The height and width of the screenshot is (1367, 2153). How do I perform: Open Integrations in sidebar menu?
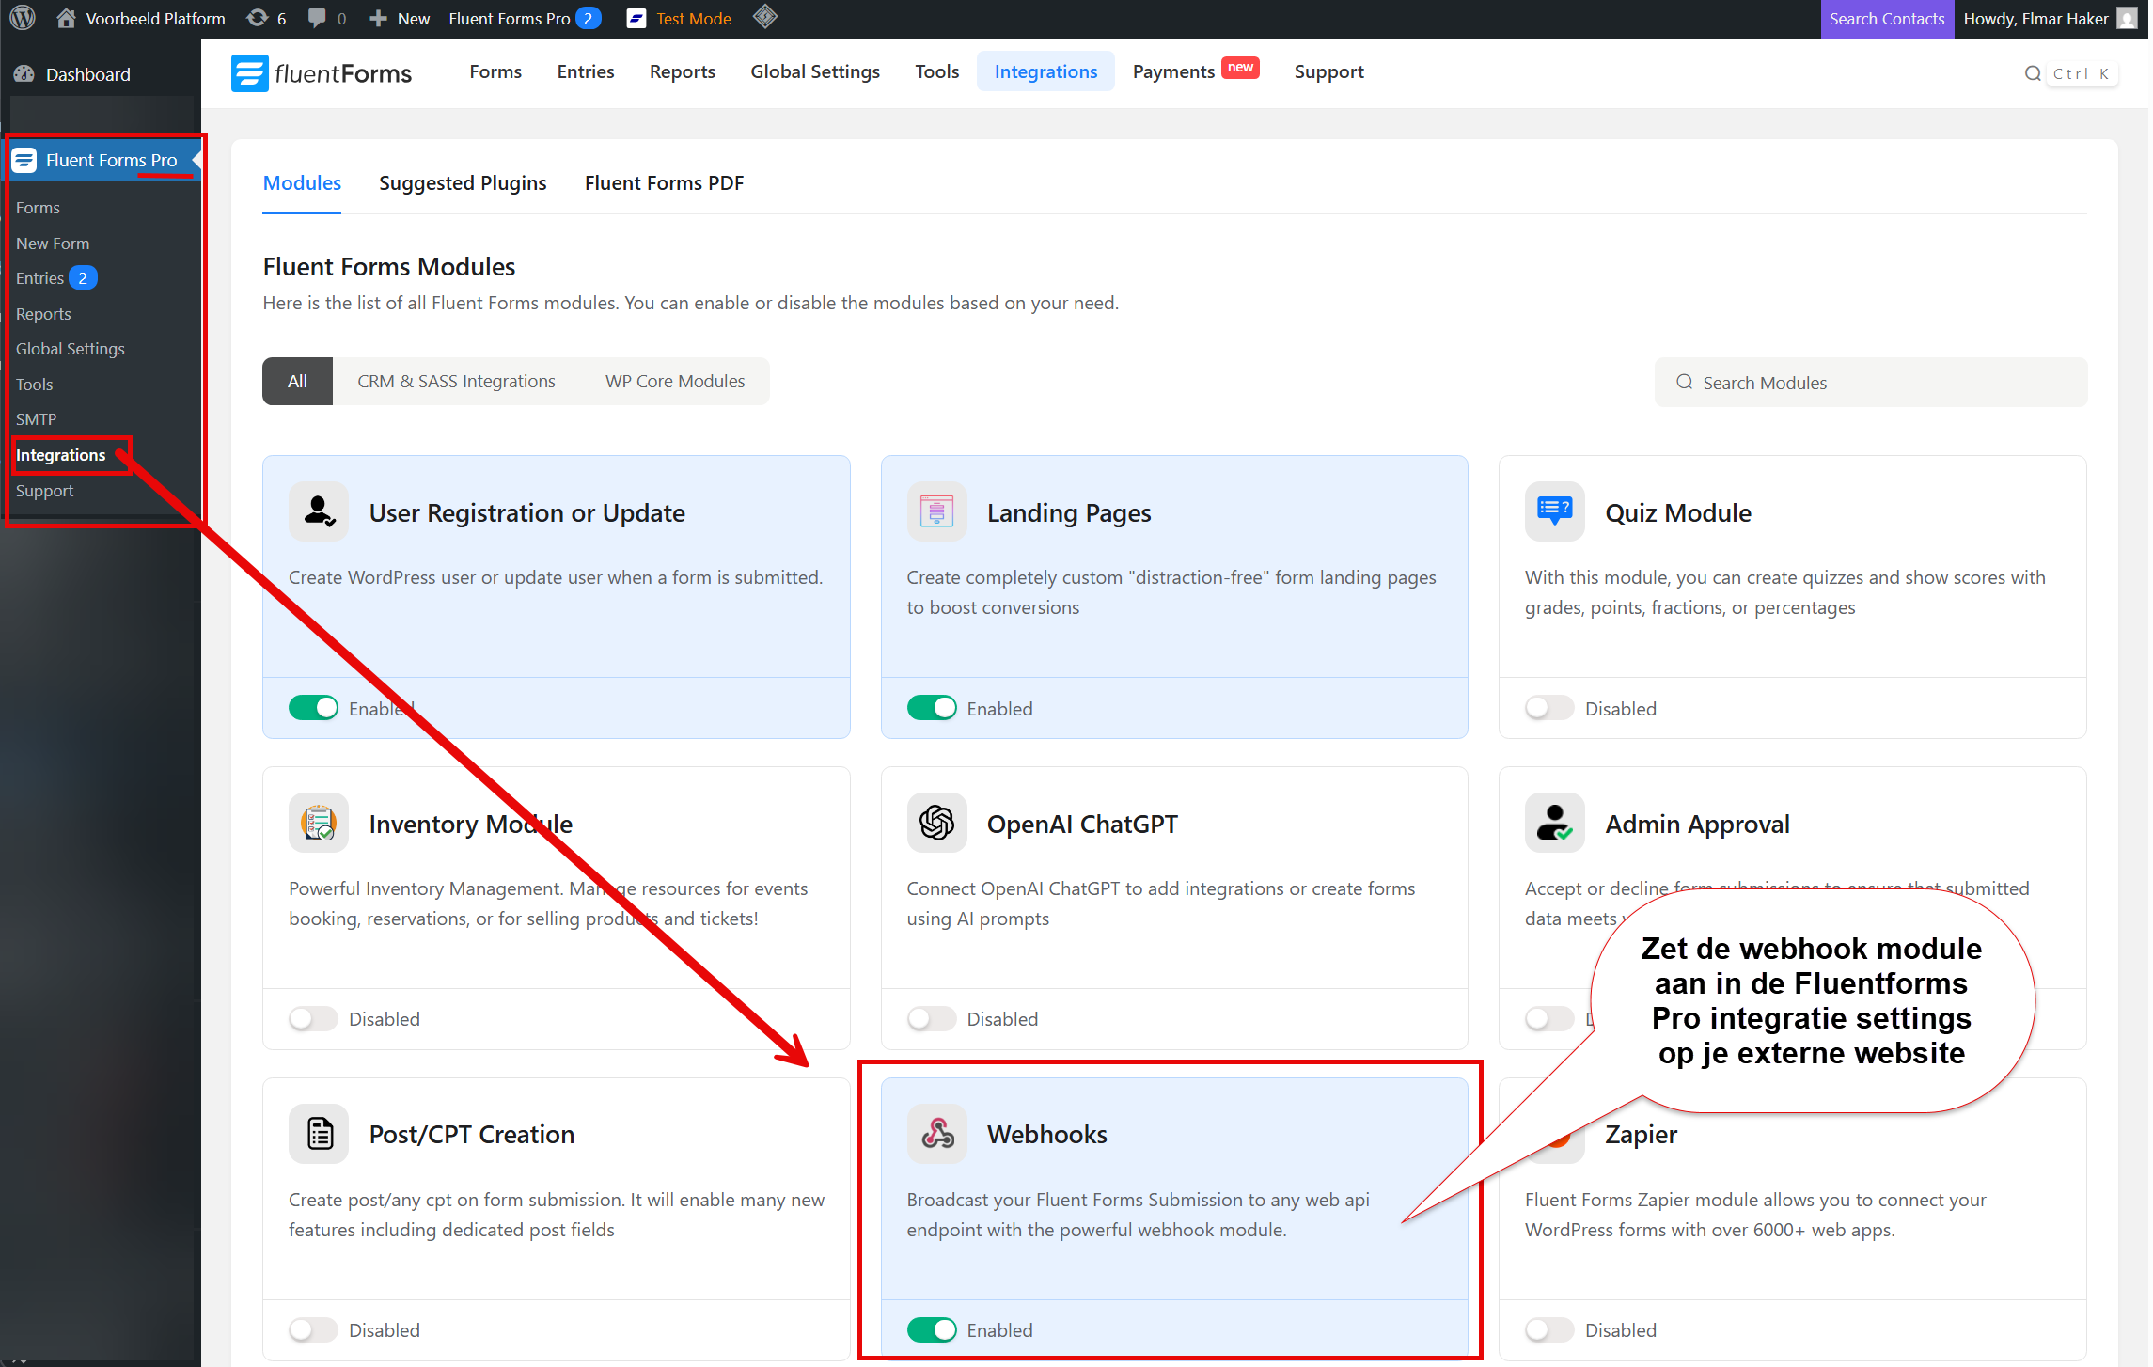[61, 455]
